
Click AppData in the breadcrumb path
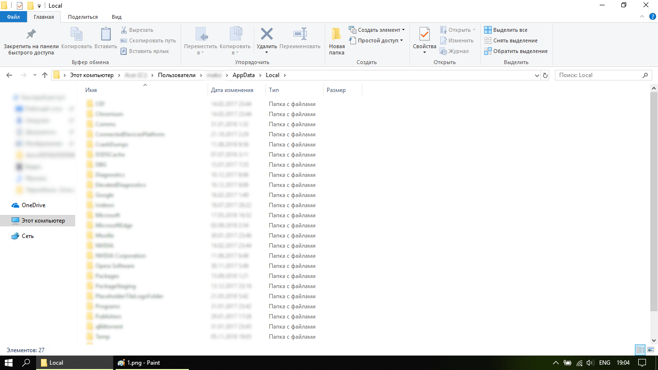pyautogui.click(x=243, y=75)
